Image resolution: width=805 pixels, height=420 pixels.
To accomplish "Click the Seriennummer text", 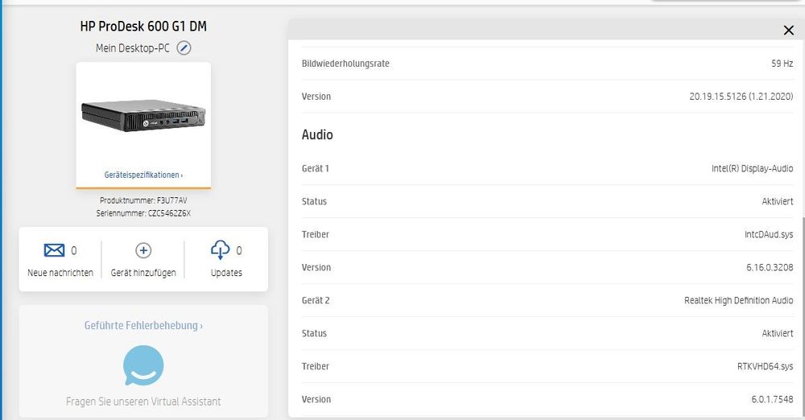I will click(x=143, y=213).
